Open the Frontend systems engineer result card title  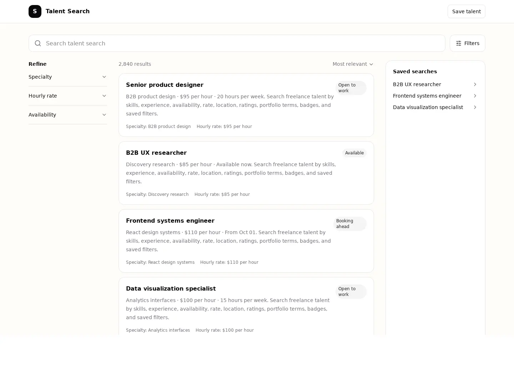tap(170, 221)
